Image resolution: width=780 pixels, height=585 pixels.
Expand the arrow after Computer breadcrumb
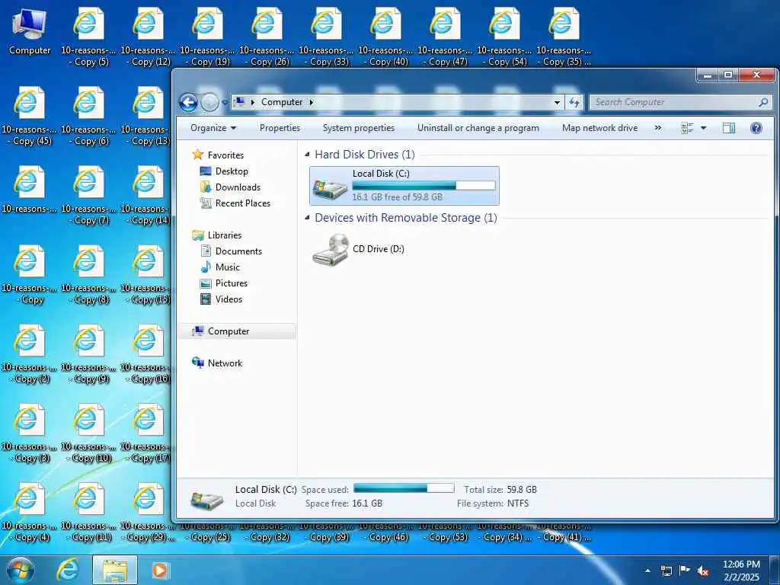point(312,103)
